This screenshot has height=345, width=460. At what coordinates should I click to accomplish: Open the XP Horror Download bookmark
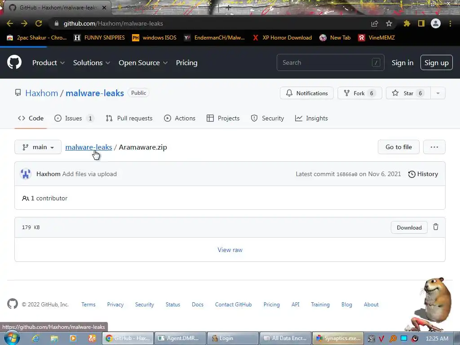tap(282, 38)
